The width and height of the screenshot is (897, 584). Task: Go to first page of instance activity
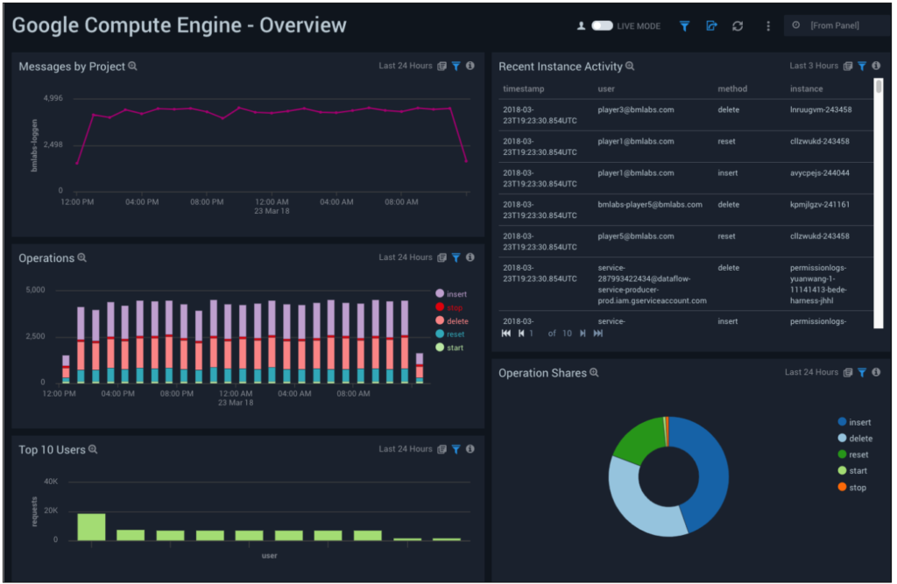tap(506, 334)
